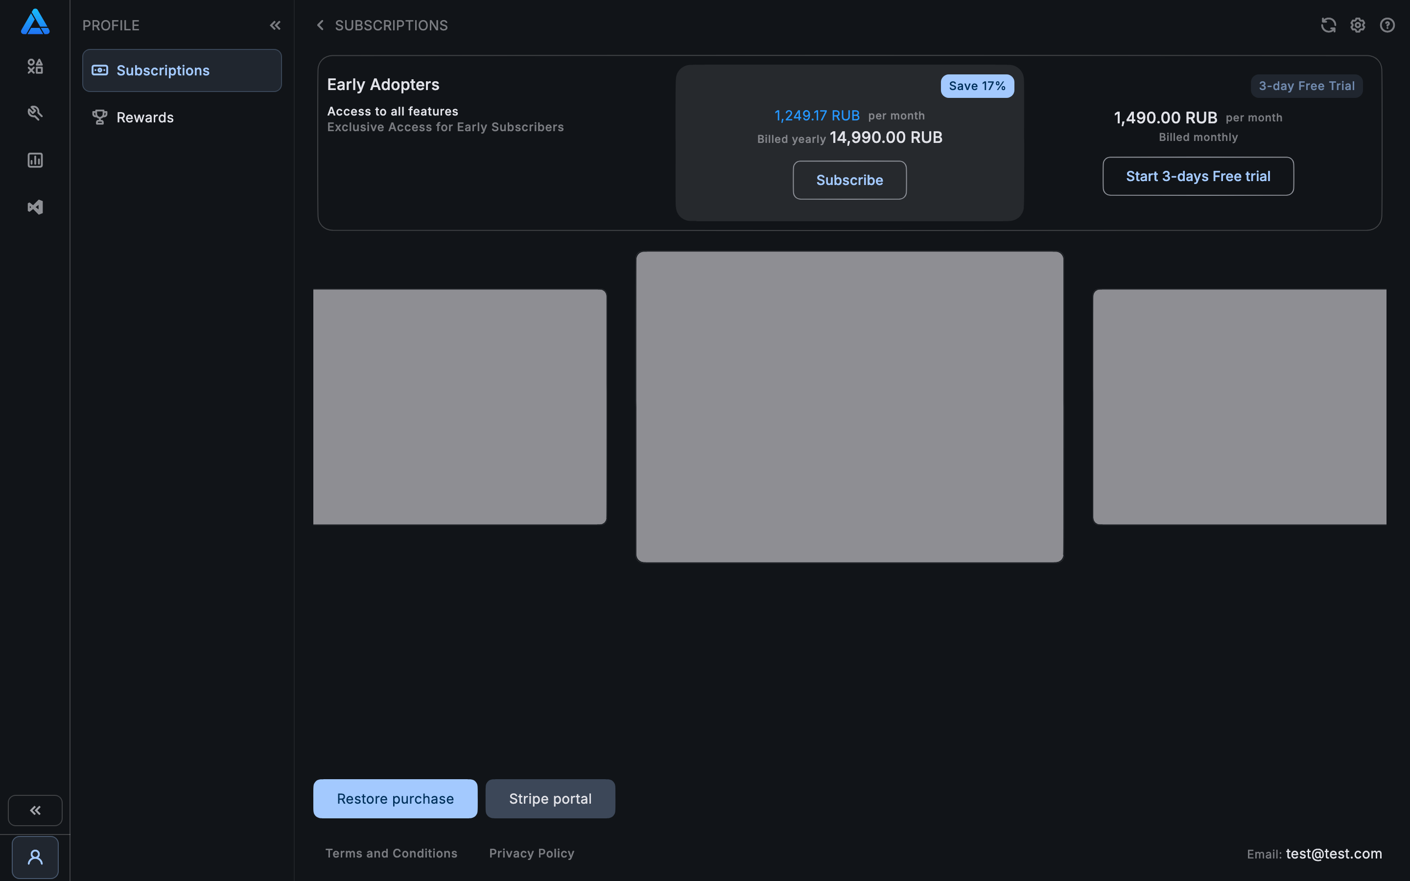Go back using Subscriptions header chevron
The image size is (1410, 881).
click(x=320, y=25)
